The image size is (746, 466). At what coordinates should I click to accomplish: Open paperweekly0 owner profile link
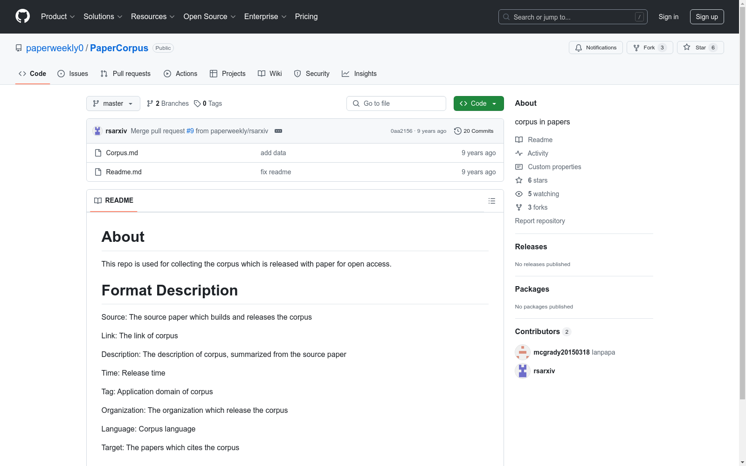click(x=55, y=48)
